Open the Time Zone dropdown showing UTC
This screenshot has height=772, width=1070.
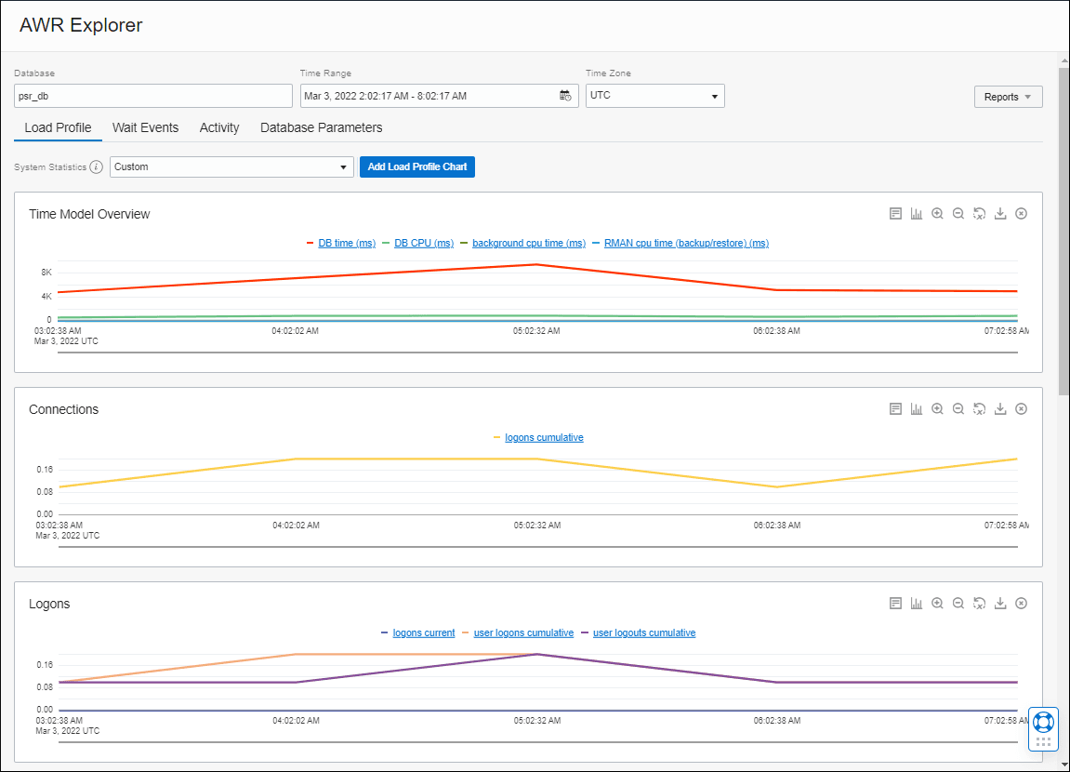(x=654, y=95)
